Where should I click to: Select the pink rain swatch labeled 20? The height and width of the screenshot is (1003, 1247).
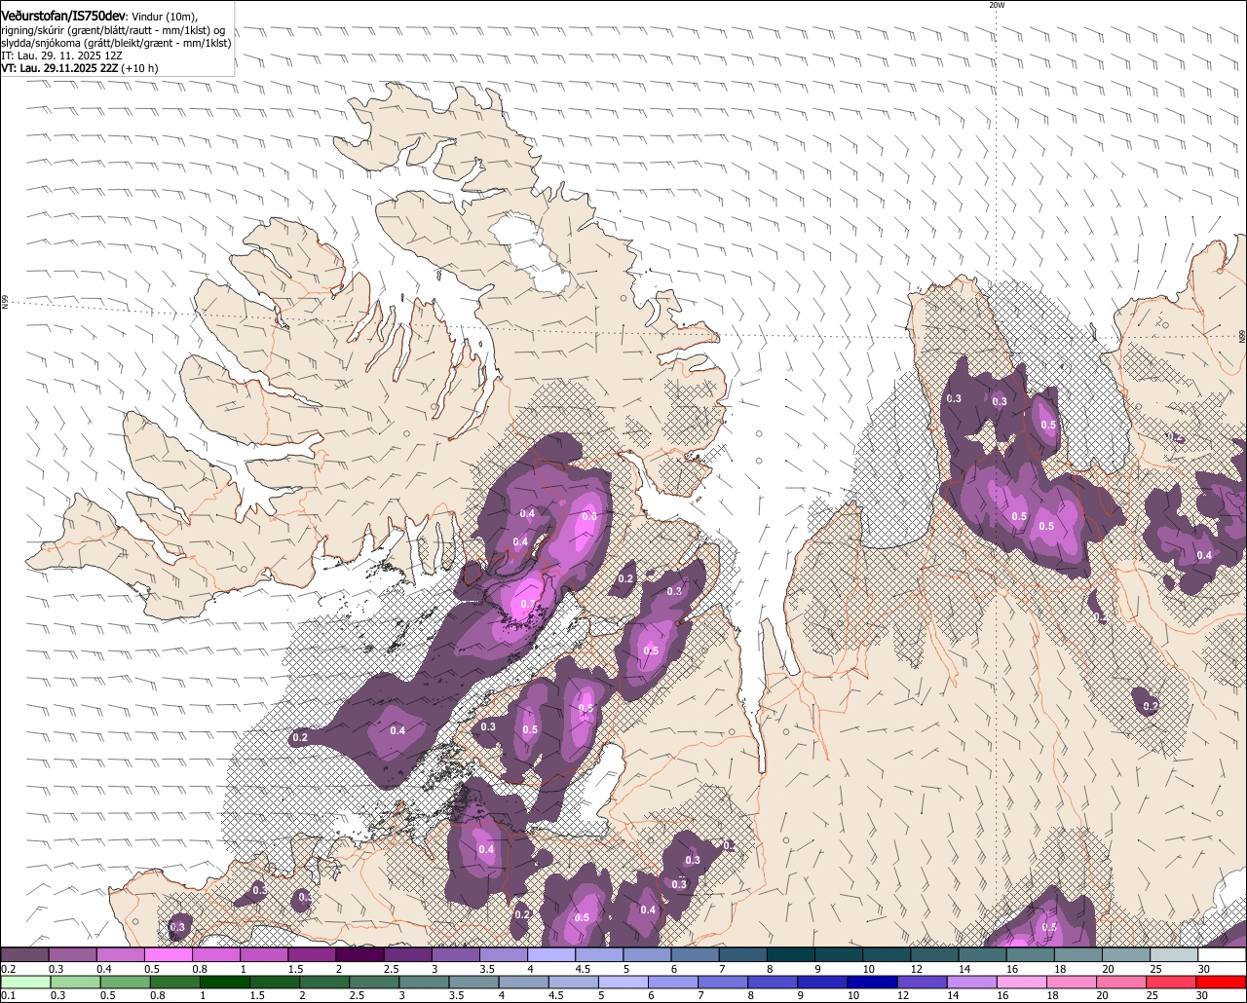(x=1121, y=982)
